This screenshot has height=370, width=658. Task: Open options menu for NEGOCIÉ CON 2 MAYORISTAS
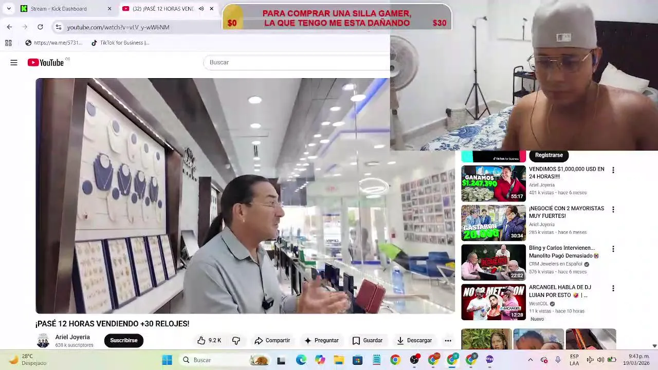613,210
